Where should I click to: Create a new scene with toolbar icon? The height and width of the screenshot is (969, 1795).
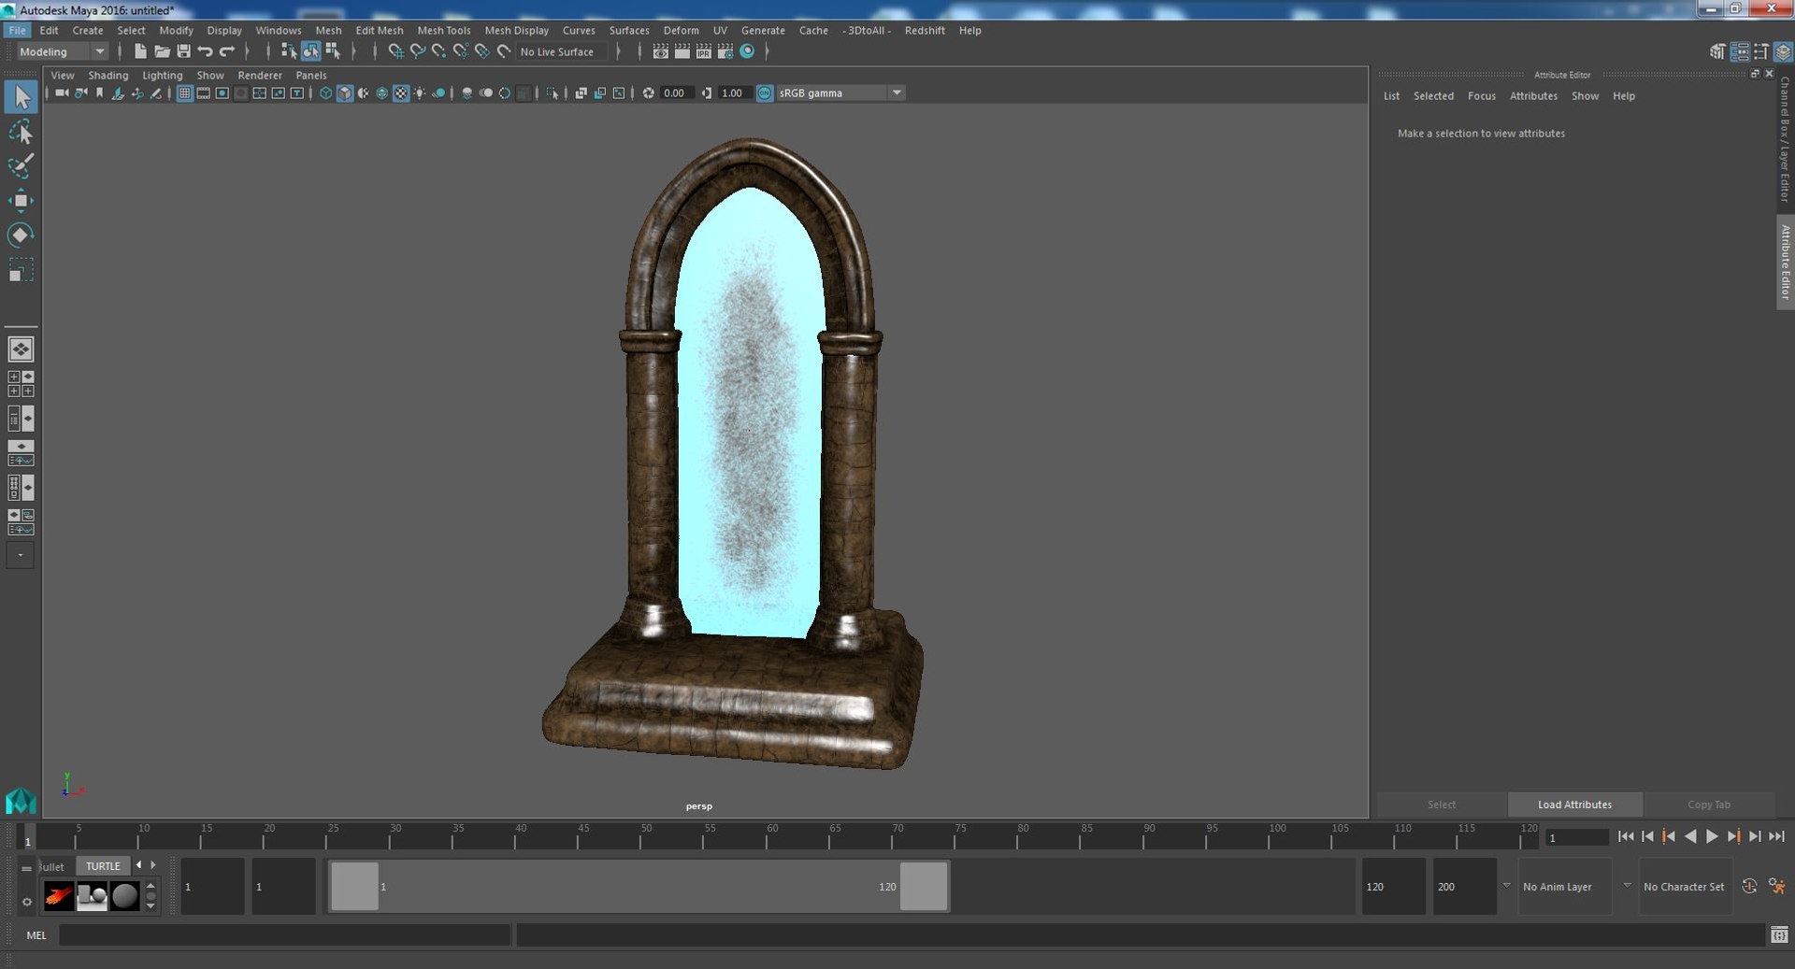(x=140, y=51)
